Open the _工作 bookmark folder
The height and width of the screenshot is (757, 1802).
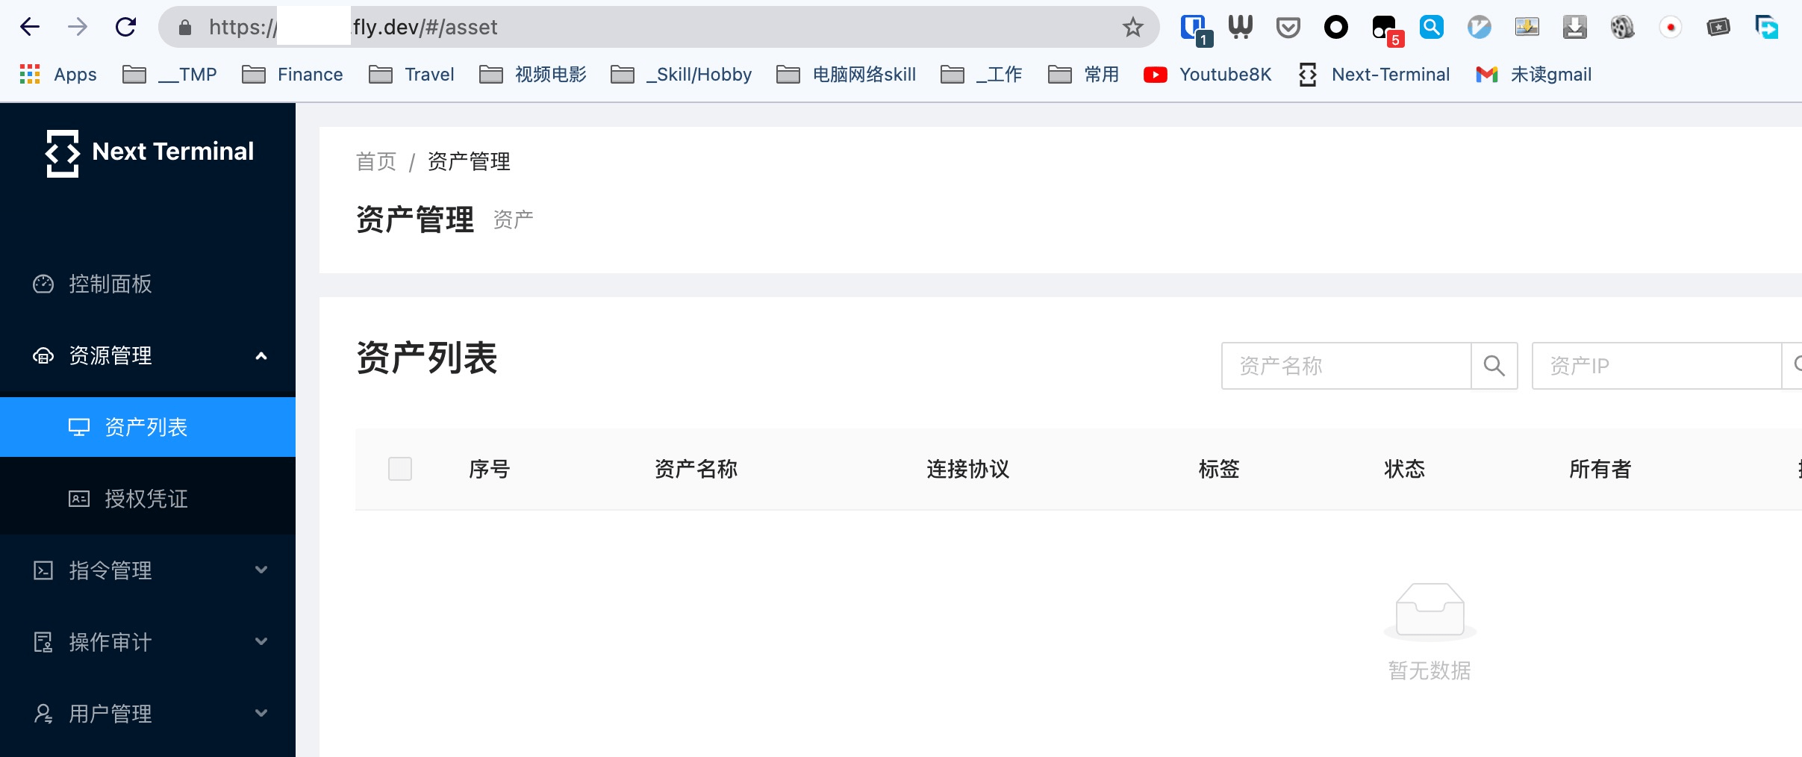pyautogui.click(x=981, y=74)
